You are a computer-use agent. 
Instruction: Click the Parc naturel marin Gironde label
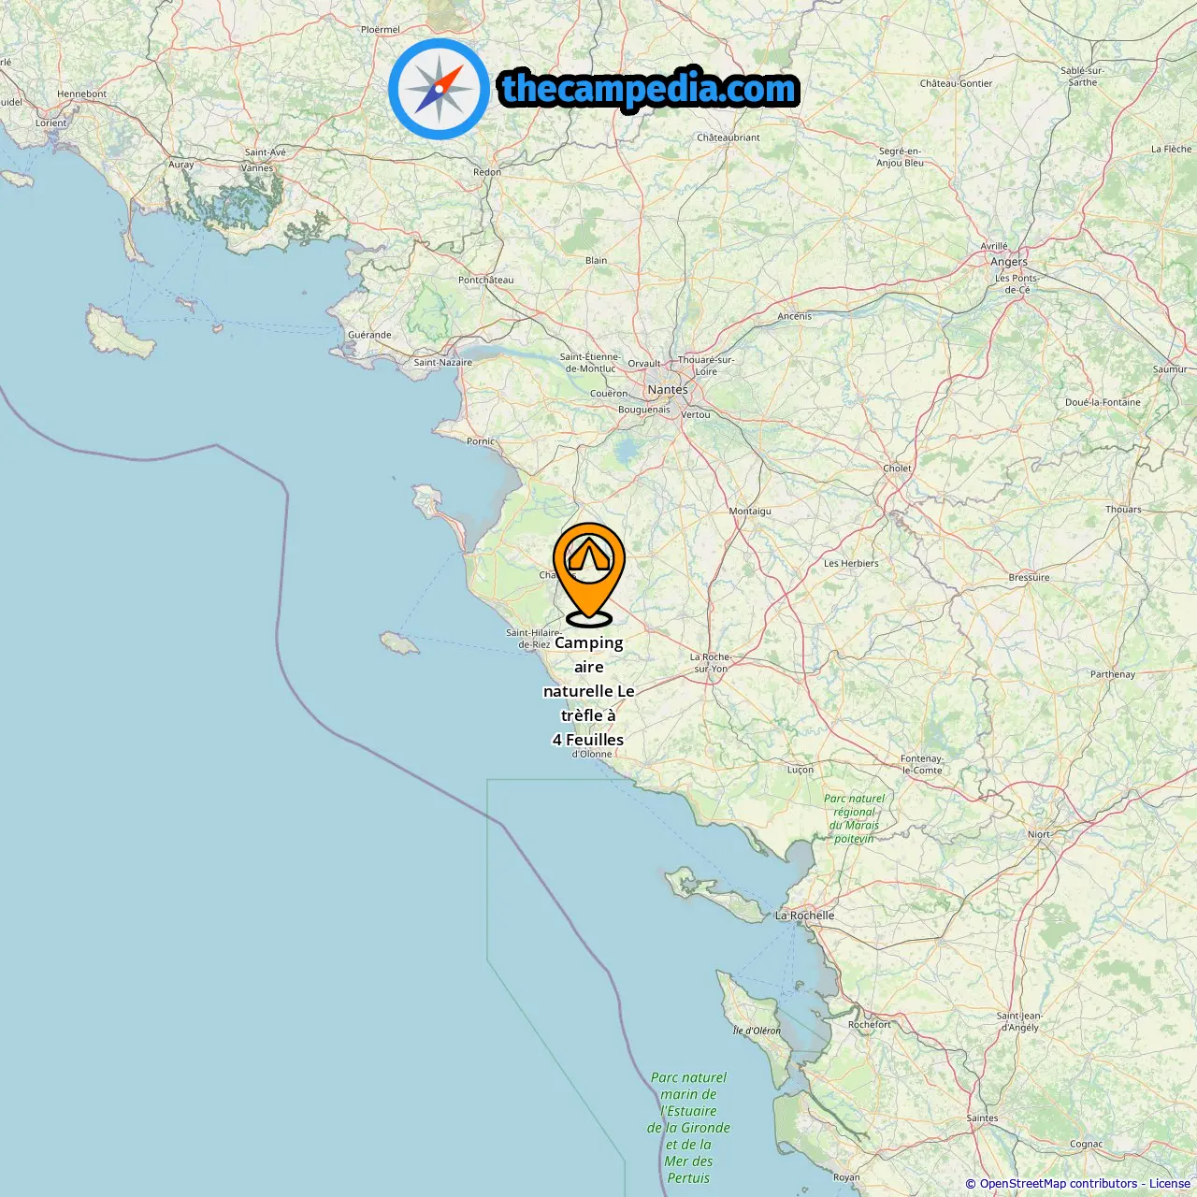coord(688,1128)
